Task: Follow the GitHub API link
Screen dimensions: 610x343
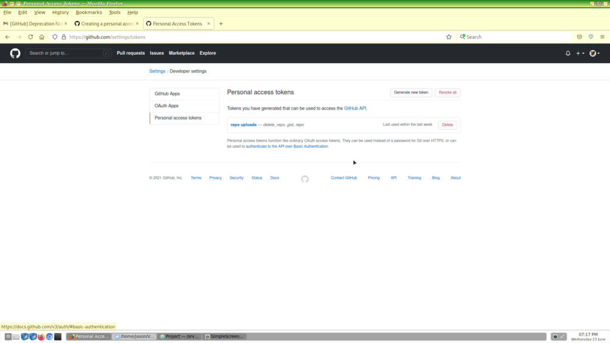Action: click(355, 108)
